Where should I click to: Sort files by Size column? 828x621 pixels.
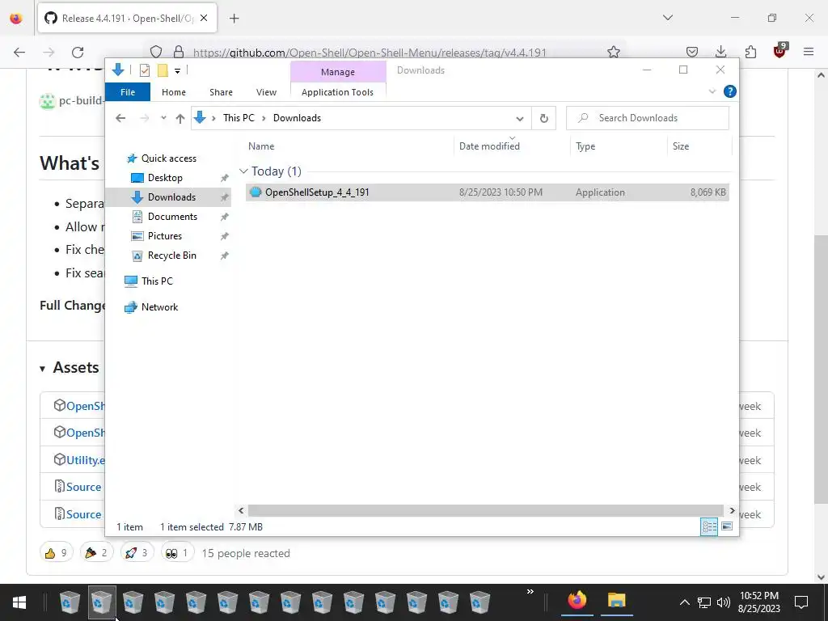click(x=699, y=146)
